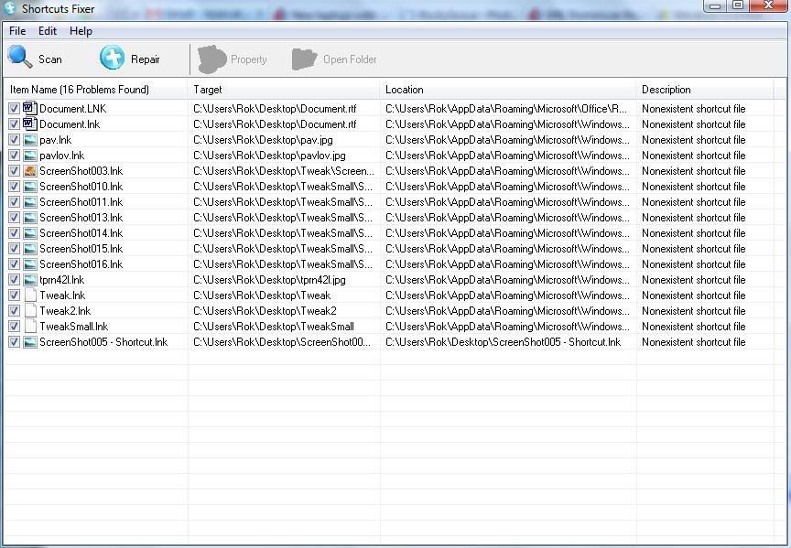Click the Scan magnifier icon
This screenshot has height=548, width=791.
click(x=19, y=58)
